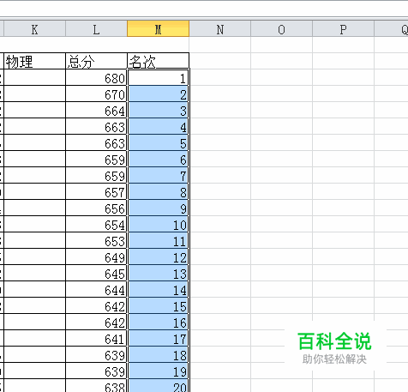
Task: Click rank cell 10 in 名次 column
Action: pyautogui.click(x=158, y=224)
